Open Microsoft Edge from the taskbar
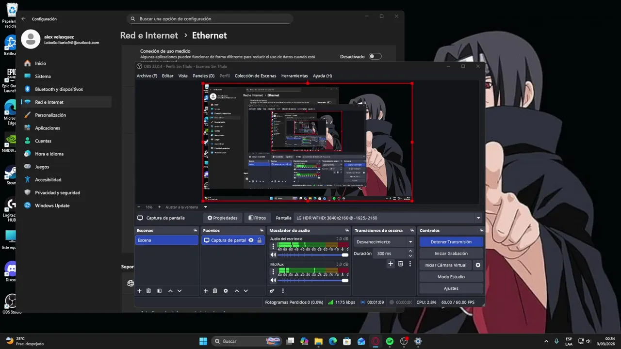Viewport: 621px width, 349px height. [333, 341]
